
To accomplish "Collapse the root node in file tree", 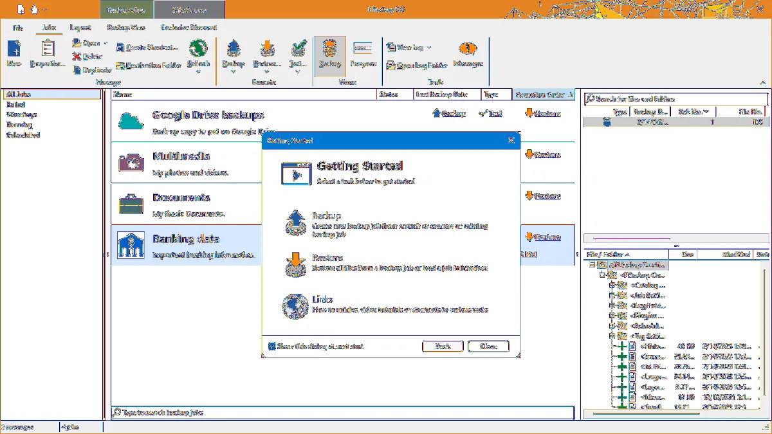I will click(x=591, y=264).
